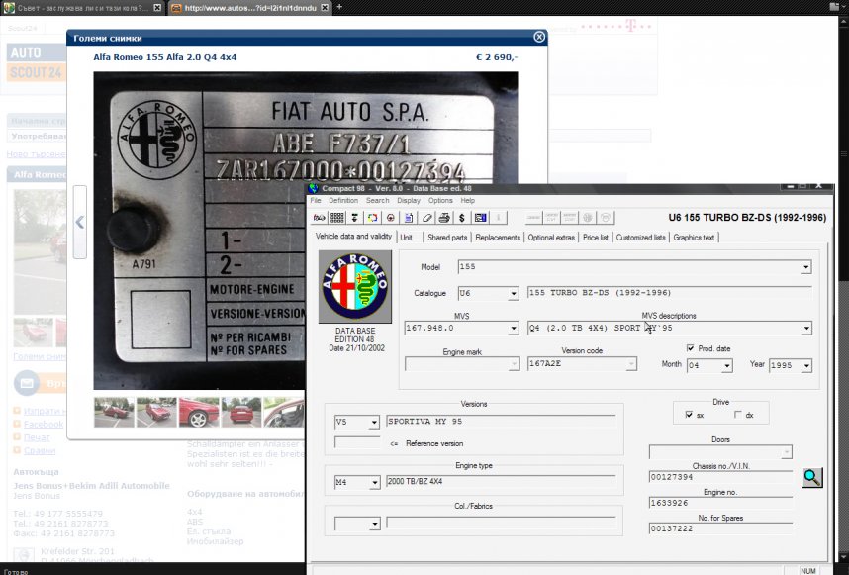Click the dollar sign price icon
849x575 pixels.
point(462,217)
